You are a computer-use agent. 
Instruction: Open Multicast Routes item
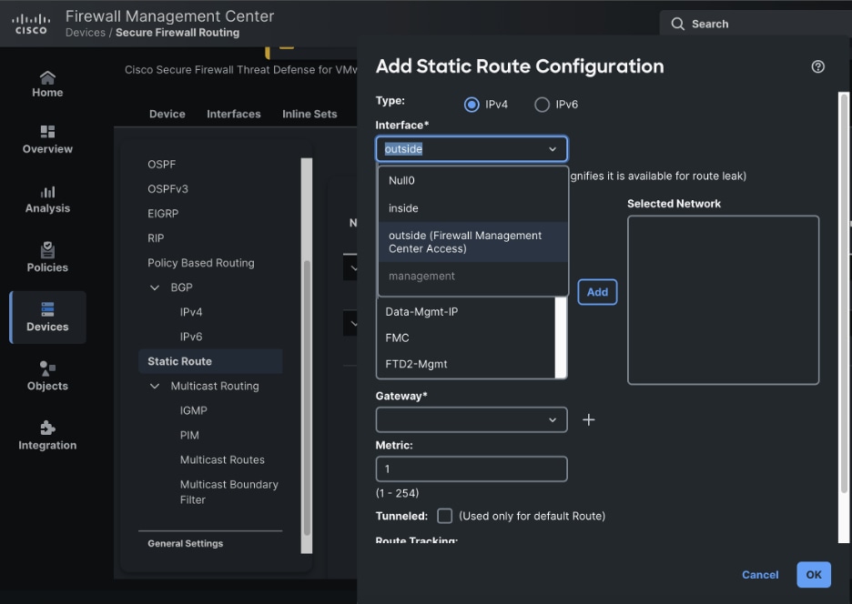(222, 459)
